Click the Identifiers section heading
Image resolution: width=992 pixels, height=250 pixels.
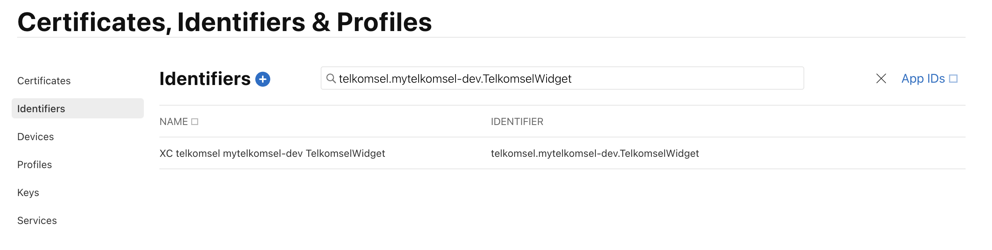coord(205,79)
